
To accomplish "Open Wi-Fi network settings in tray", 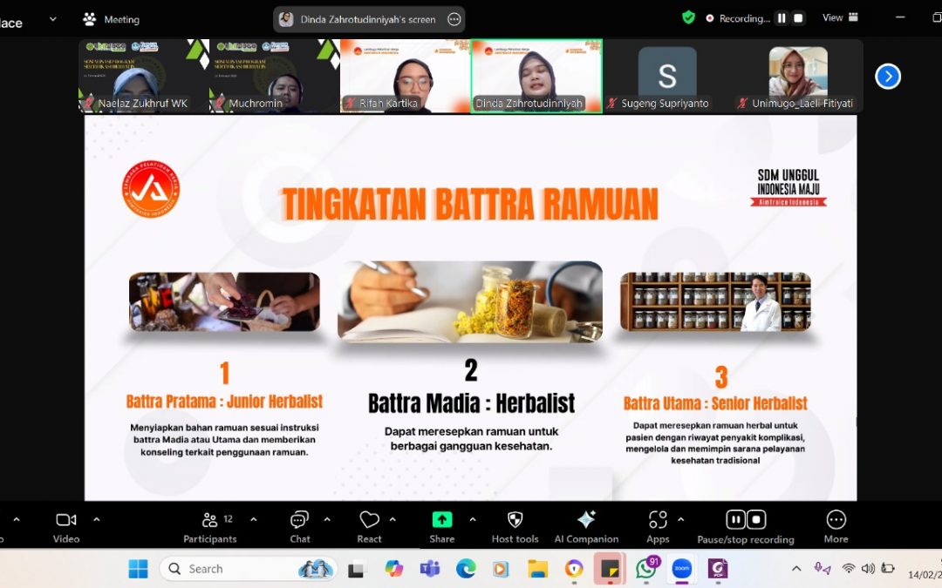I will tap(849, 569).
